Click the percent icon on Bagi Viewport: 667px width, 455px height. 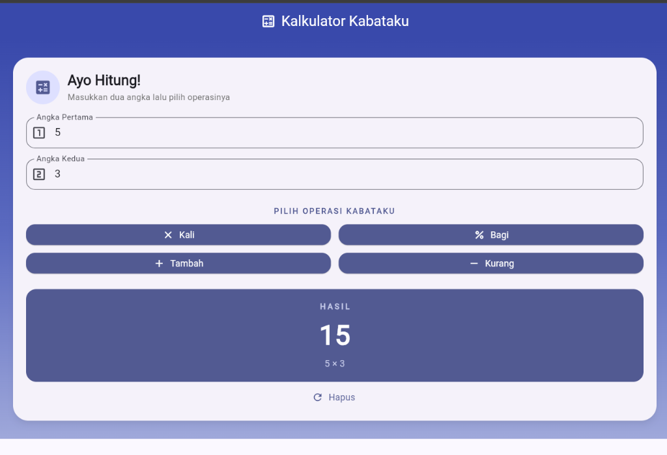click(x=479, y=235)
